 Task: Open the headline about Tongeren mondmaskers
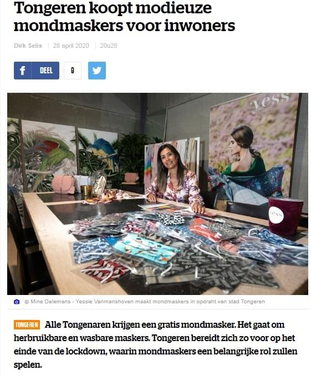[124, 16]
